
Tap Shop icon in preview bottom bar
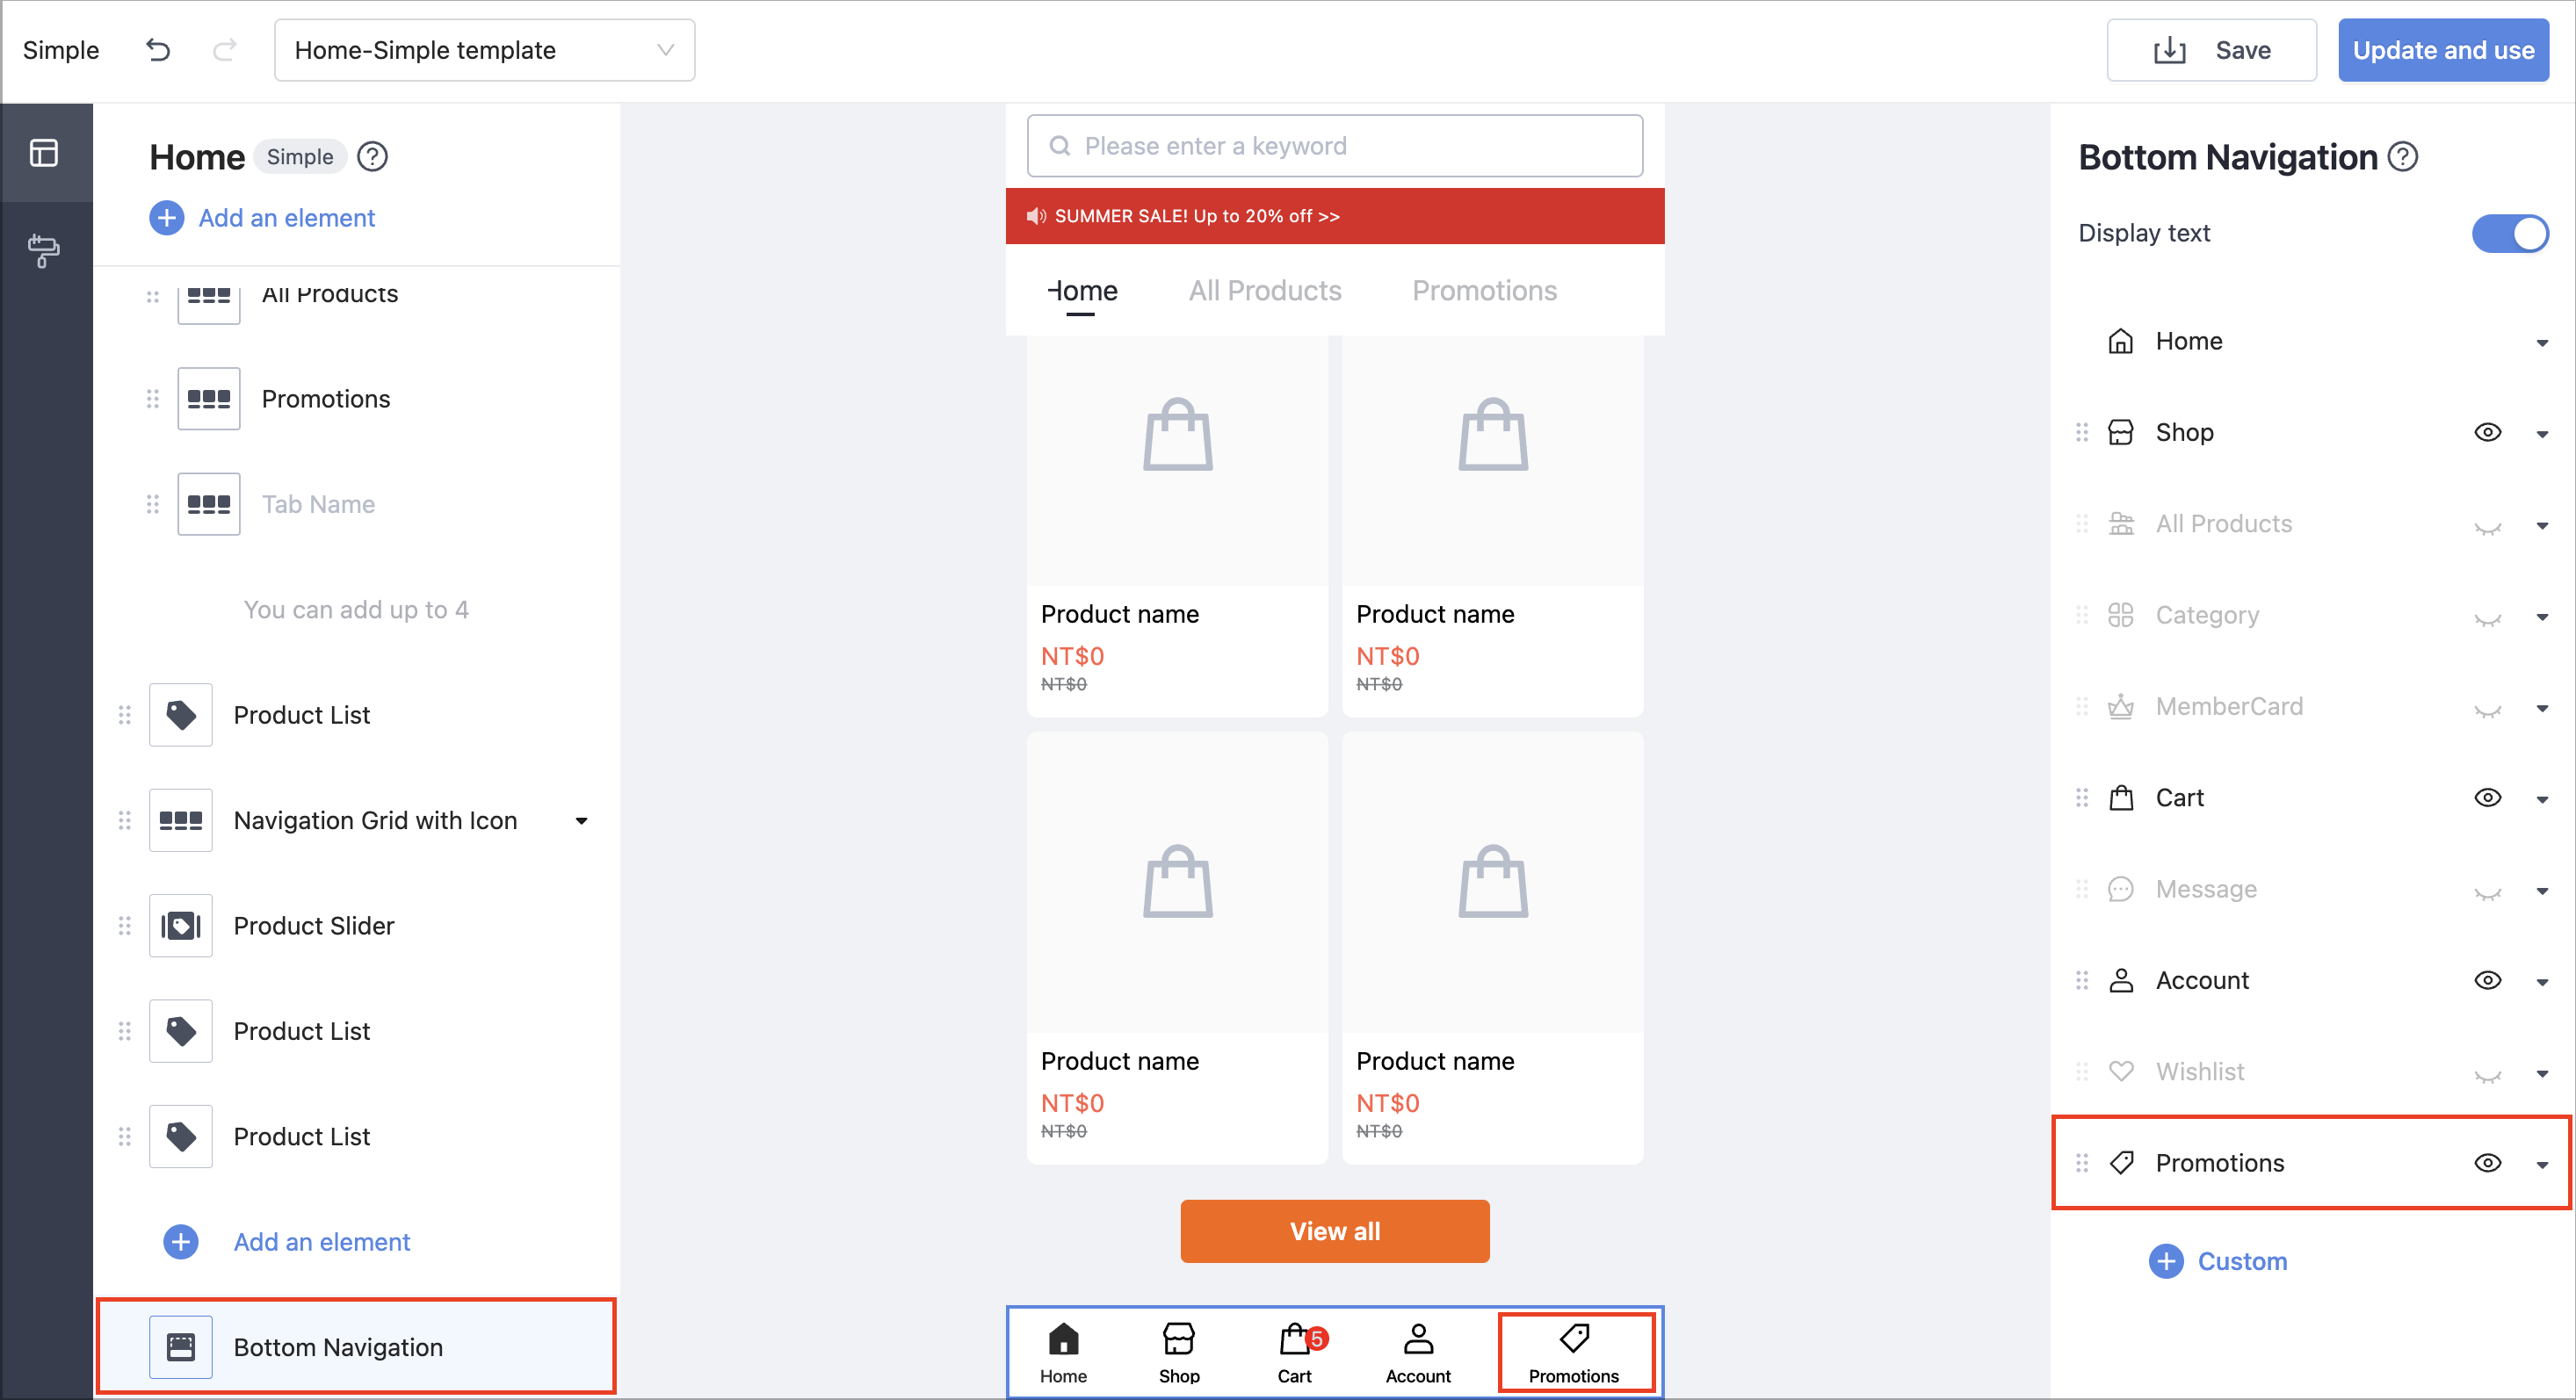click(x=1179, y=1338)
